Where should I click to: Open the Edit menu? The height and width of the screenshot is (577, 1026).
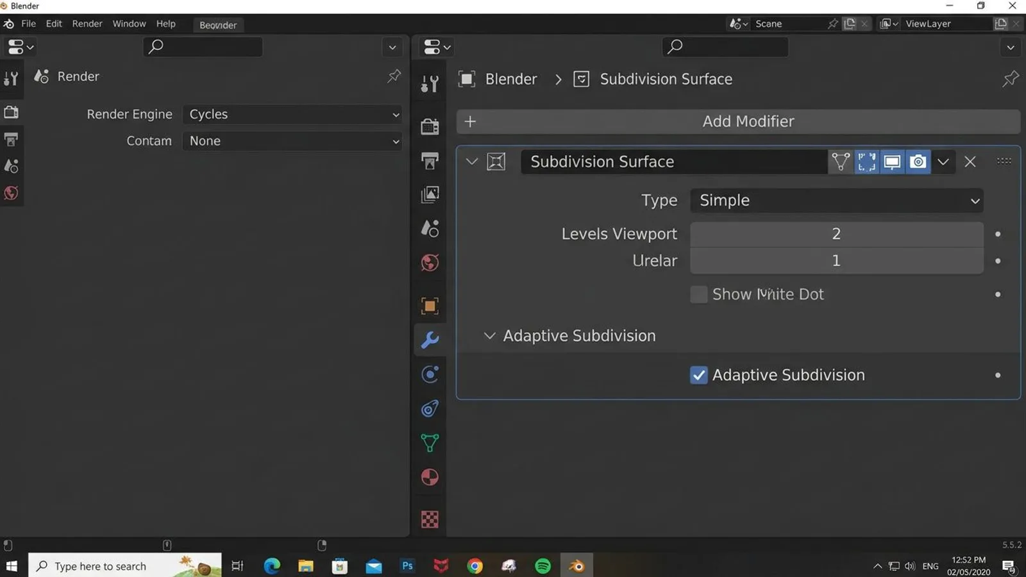click(x=54, y=24)
